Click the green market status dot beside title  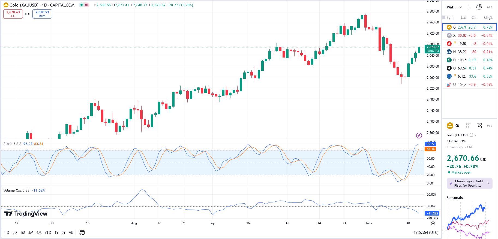[82, 5]
